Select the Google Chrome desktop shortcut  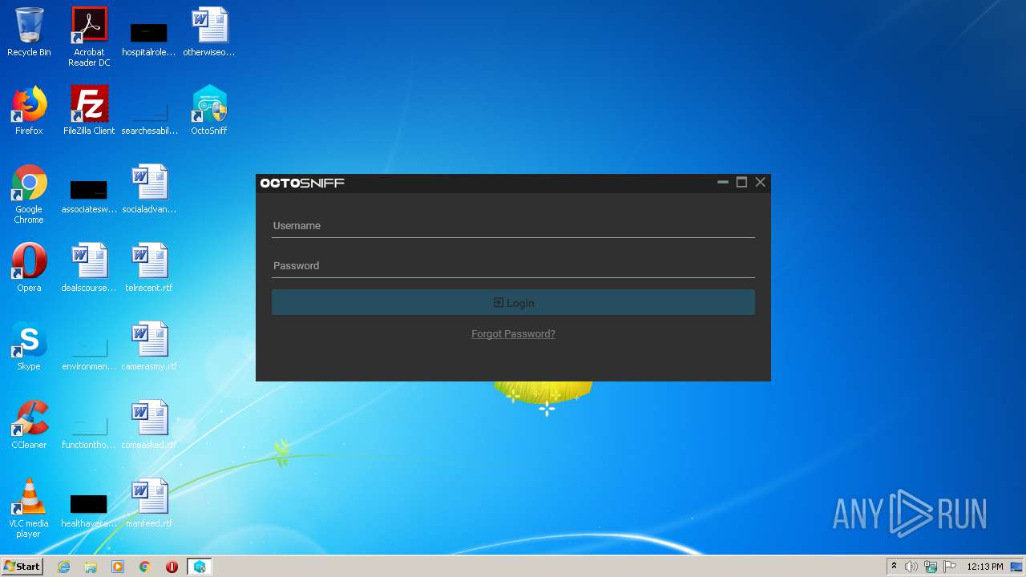[29, 195]
